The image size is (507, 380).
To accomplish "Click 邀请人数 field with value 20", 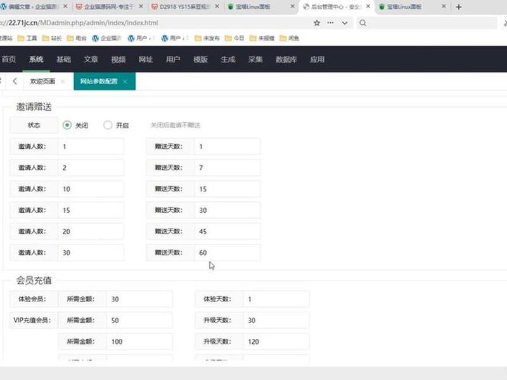I will [x=91, y=231].
